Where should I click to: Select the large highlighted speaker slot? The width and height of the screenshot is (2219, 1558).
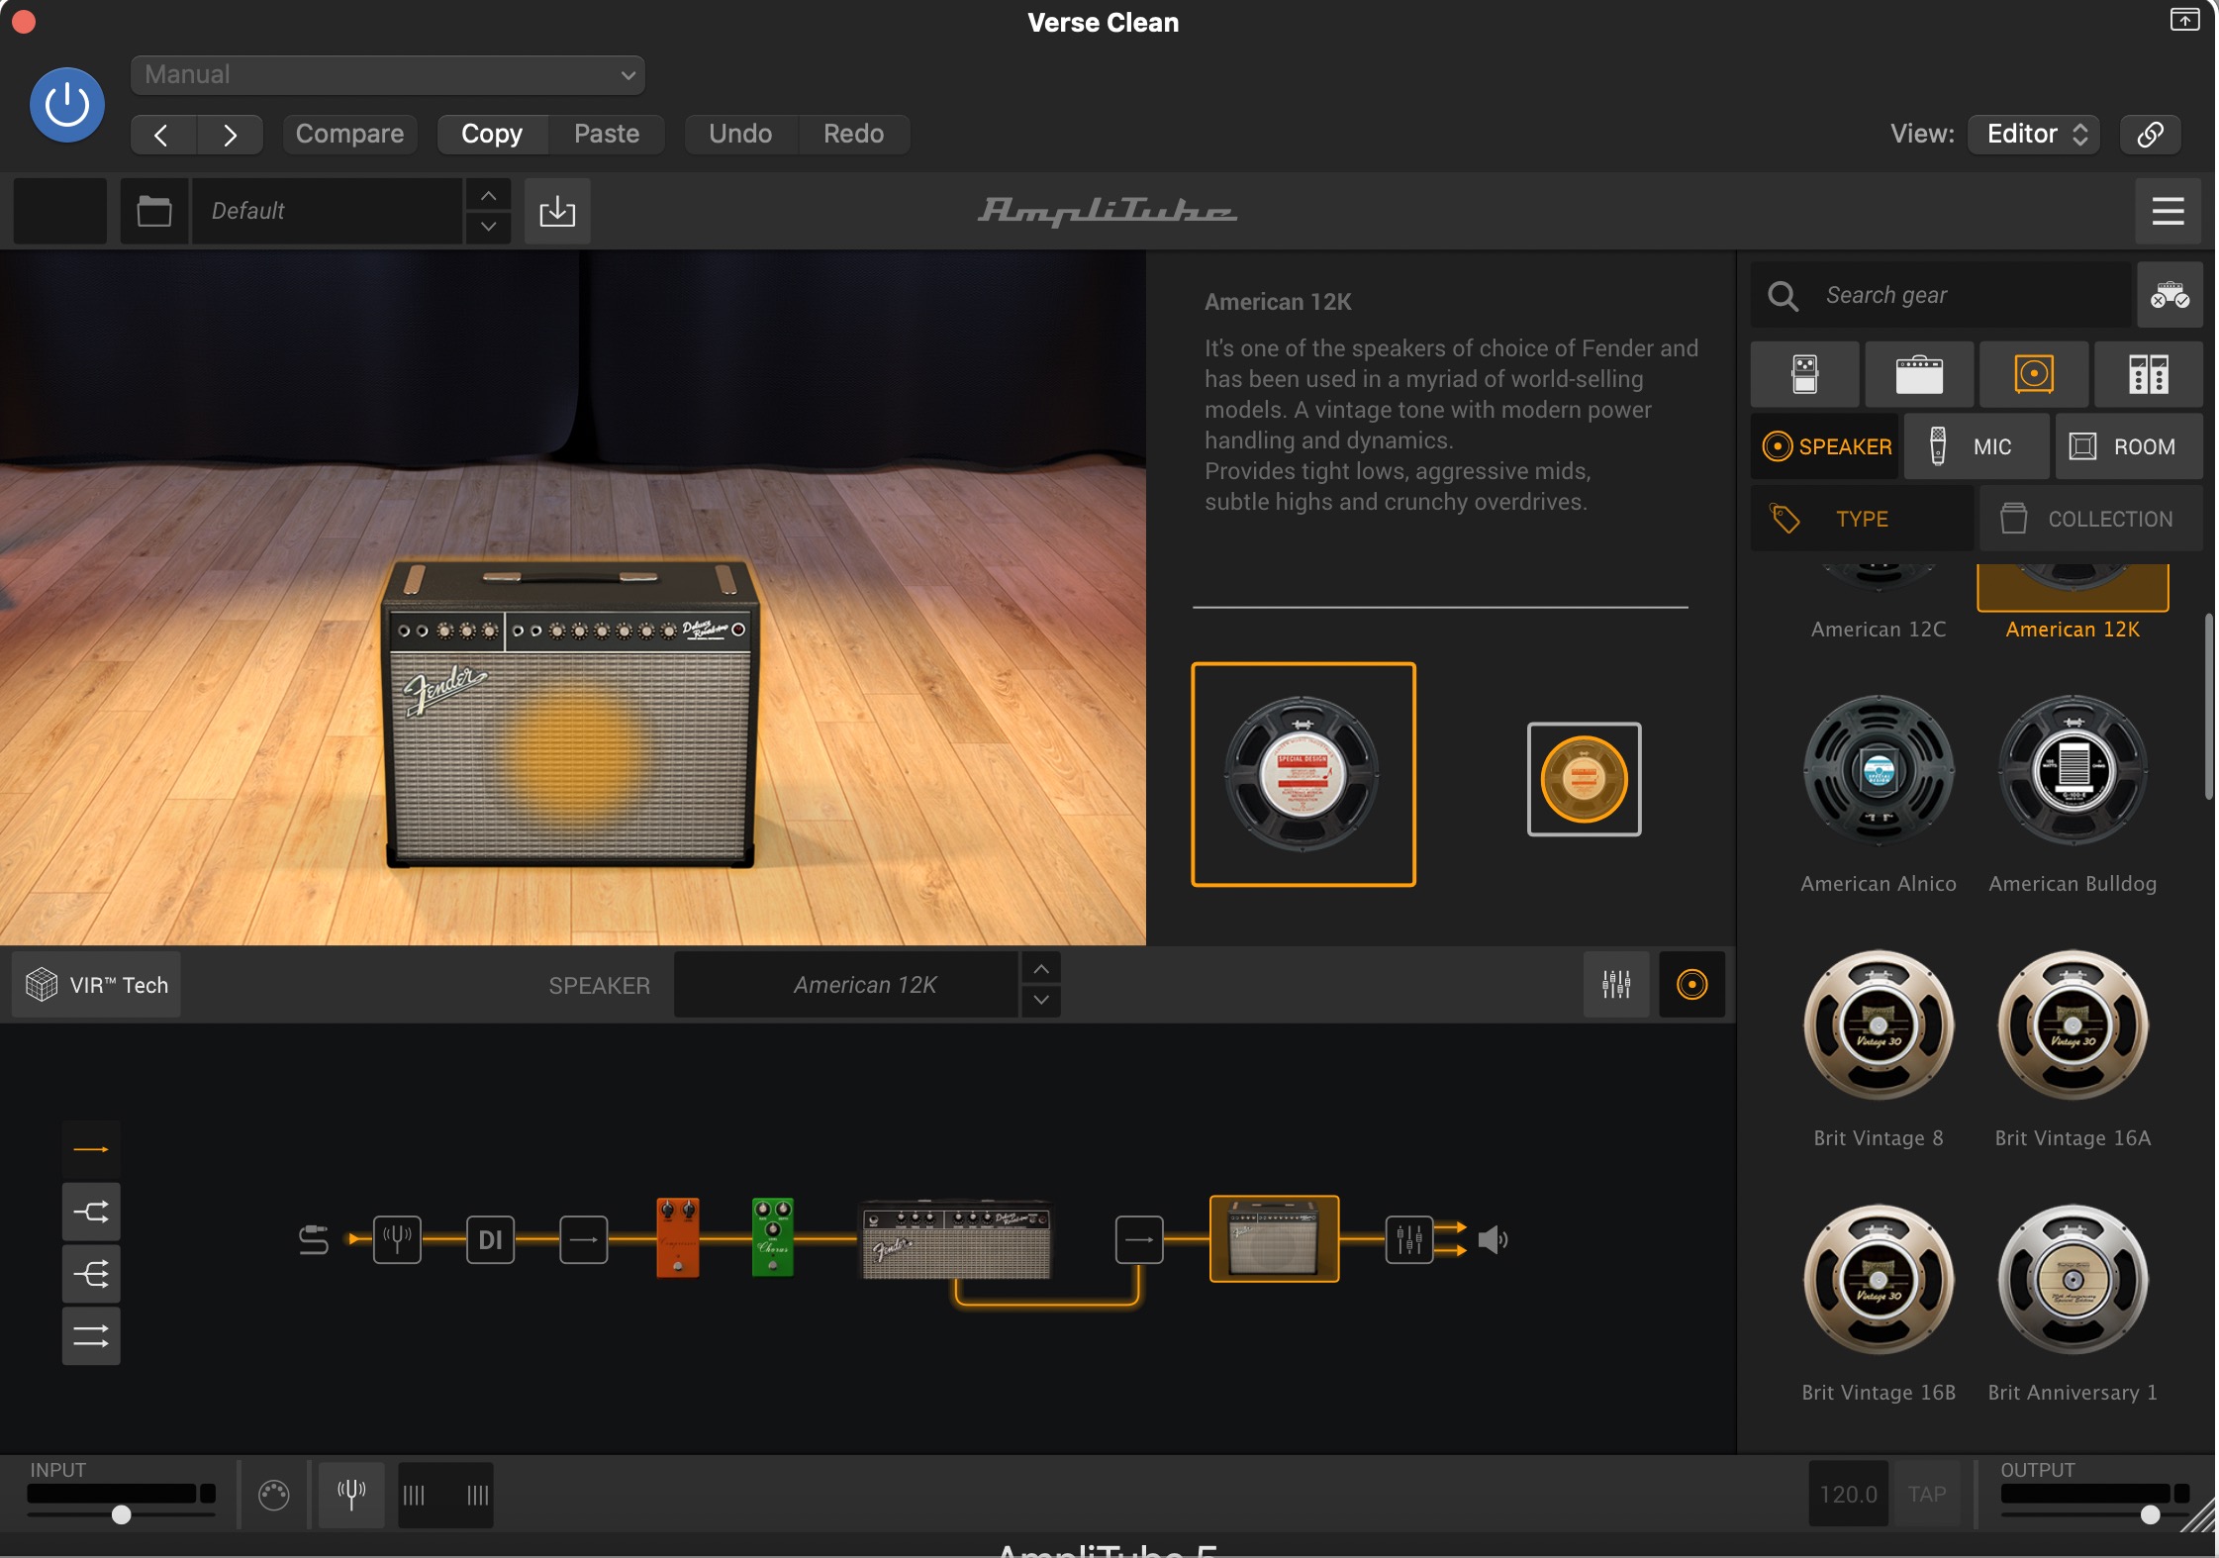(x=1303, y=774)
